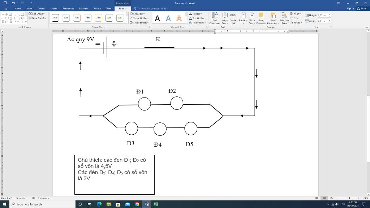Open the Text Fill dropdown
The height and width of the screenshot is (208, 370).
click(x=195, y=14)
